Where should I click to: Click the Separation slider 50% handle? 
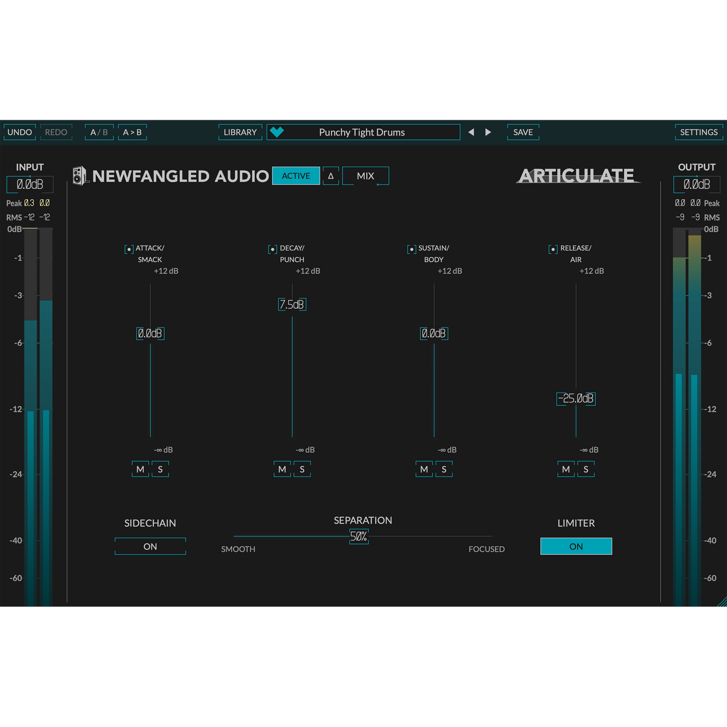359,537
